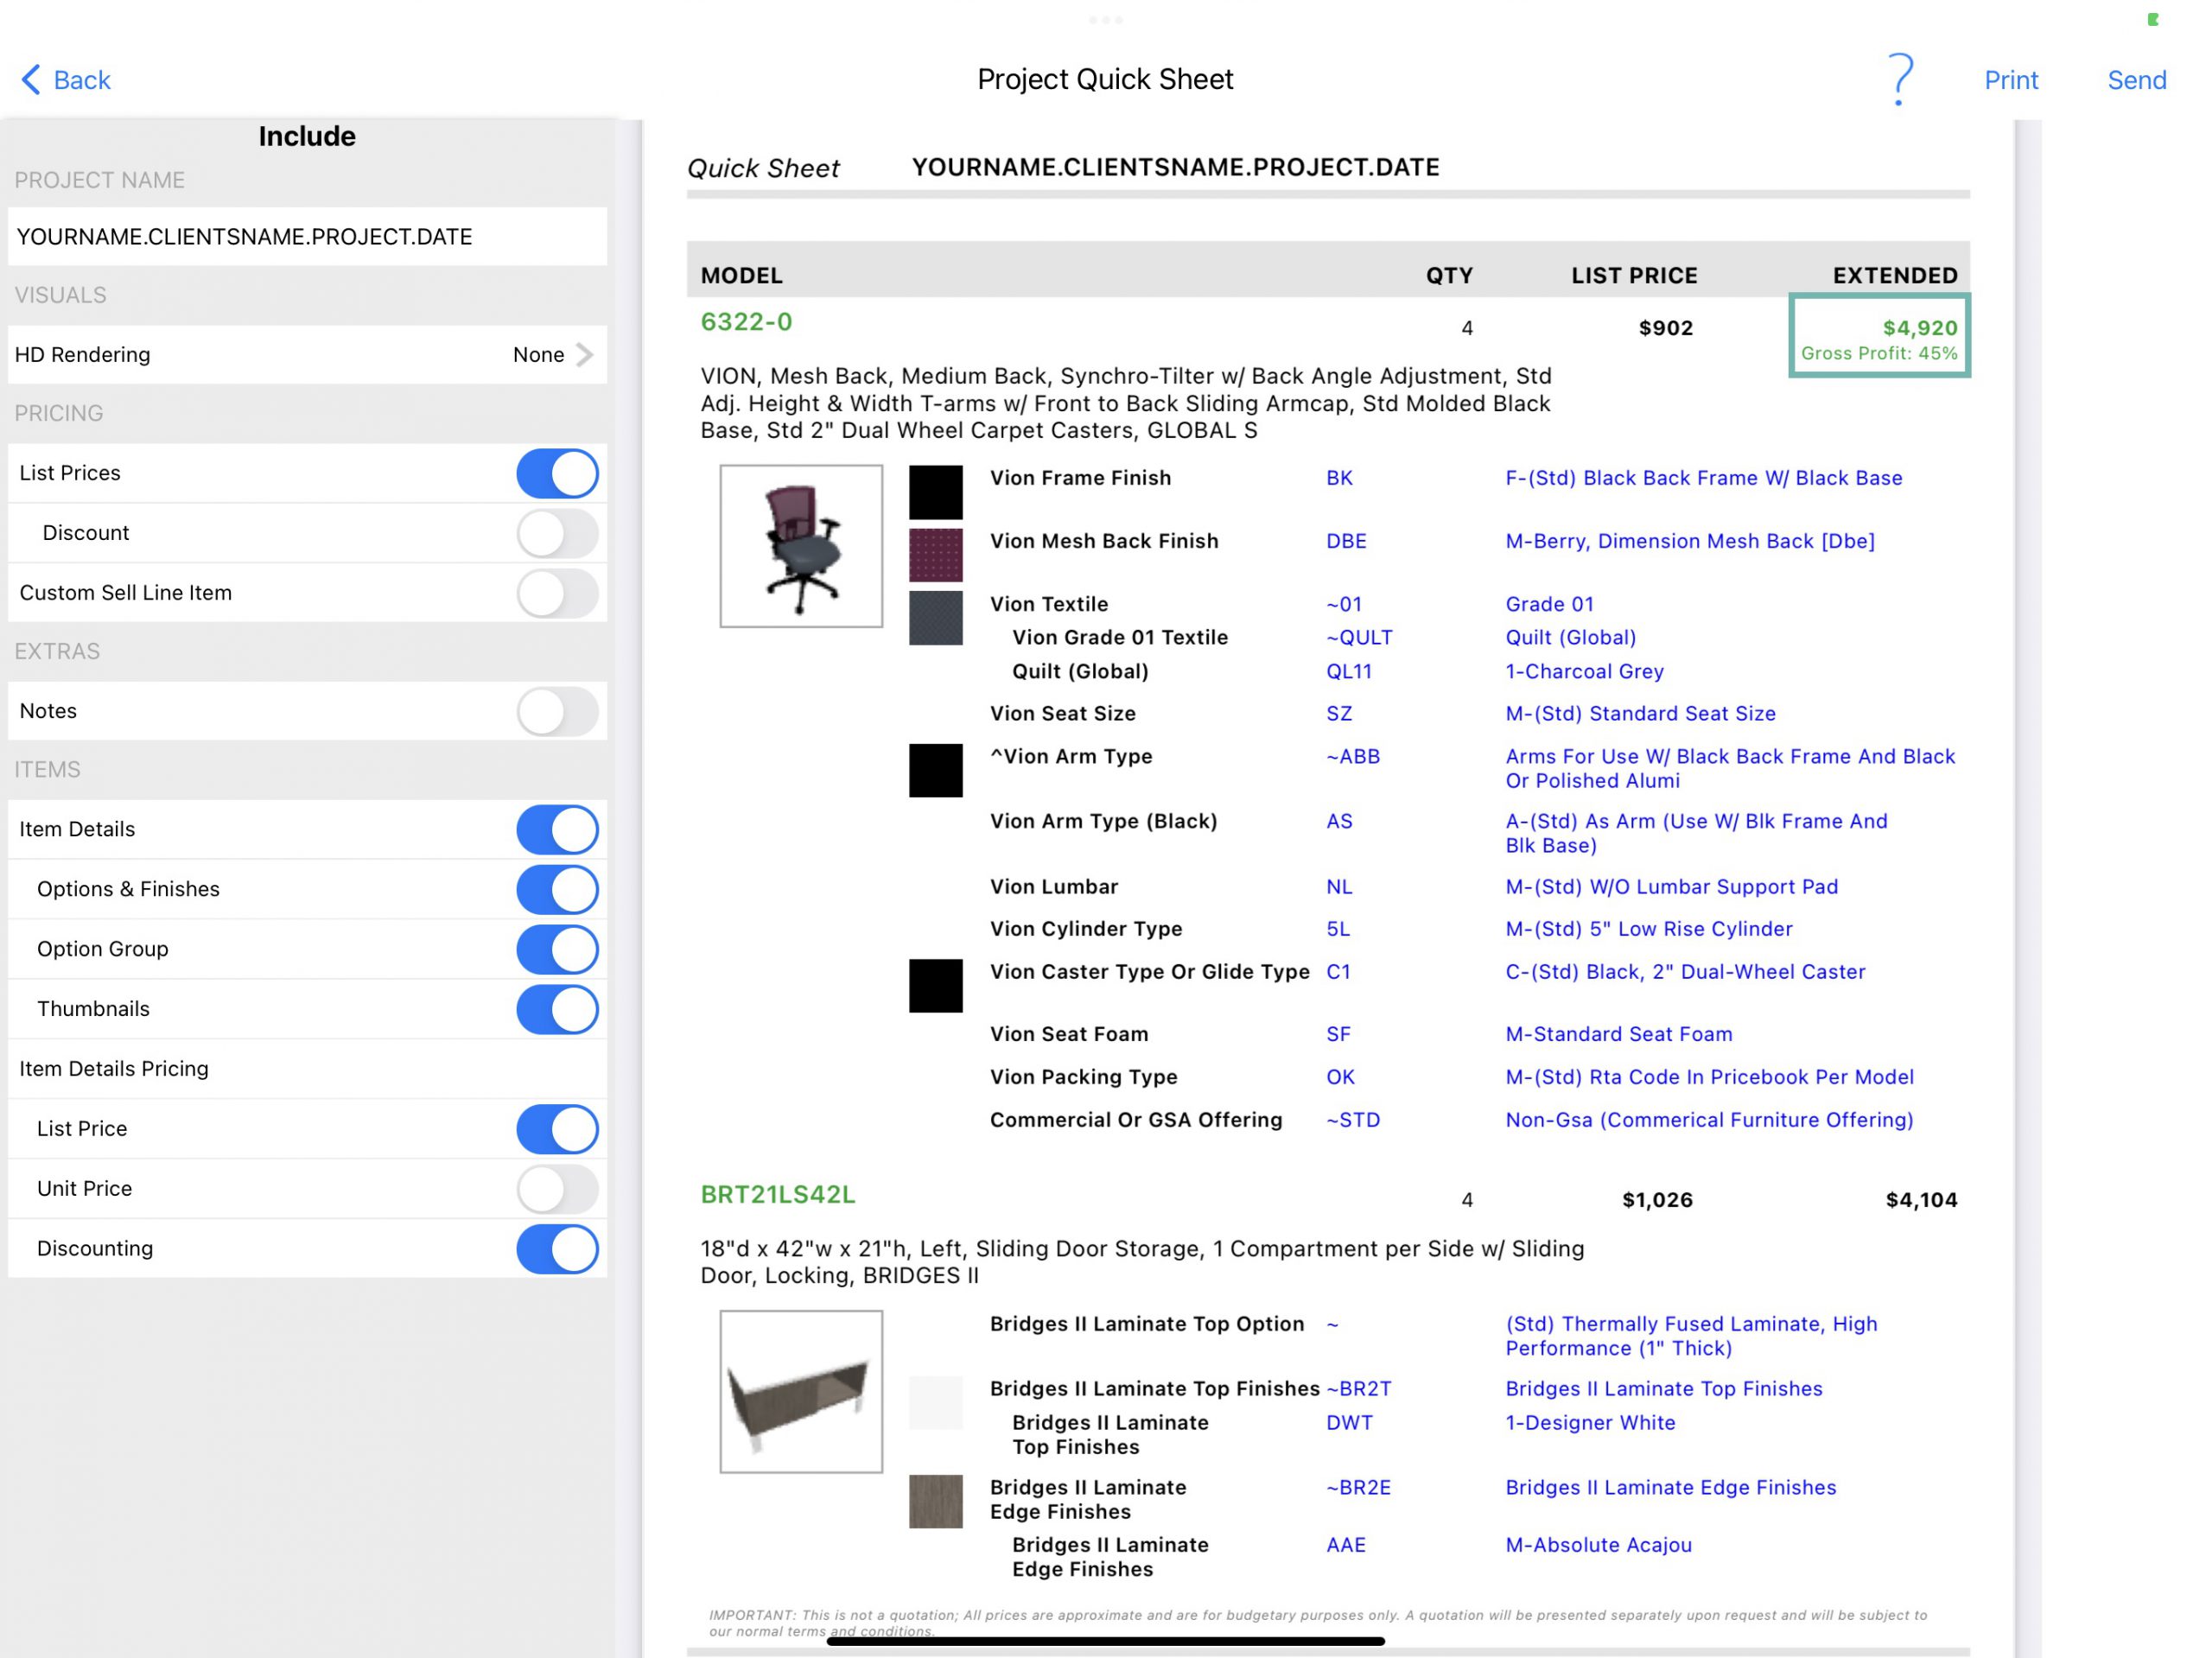
Task: Toggle off List Prices switch
Action: [x=557, y=473]
